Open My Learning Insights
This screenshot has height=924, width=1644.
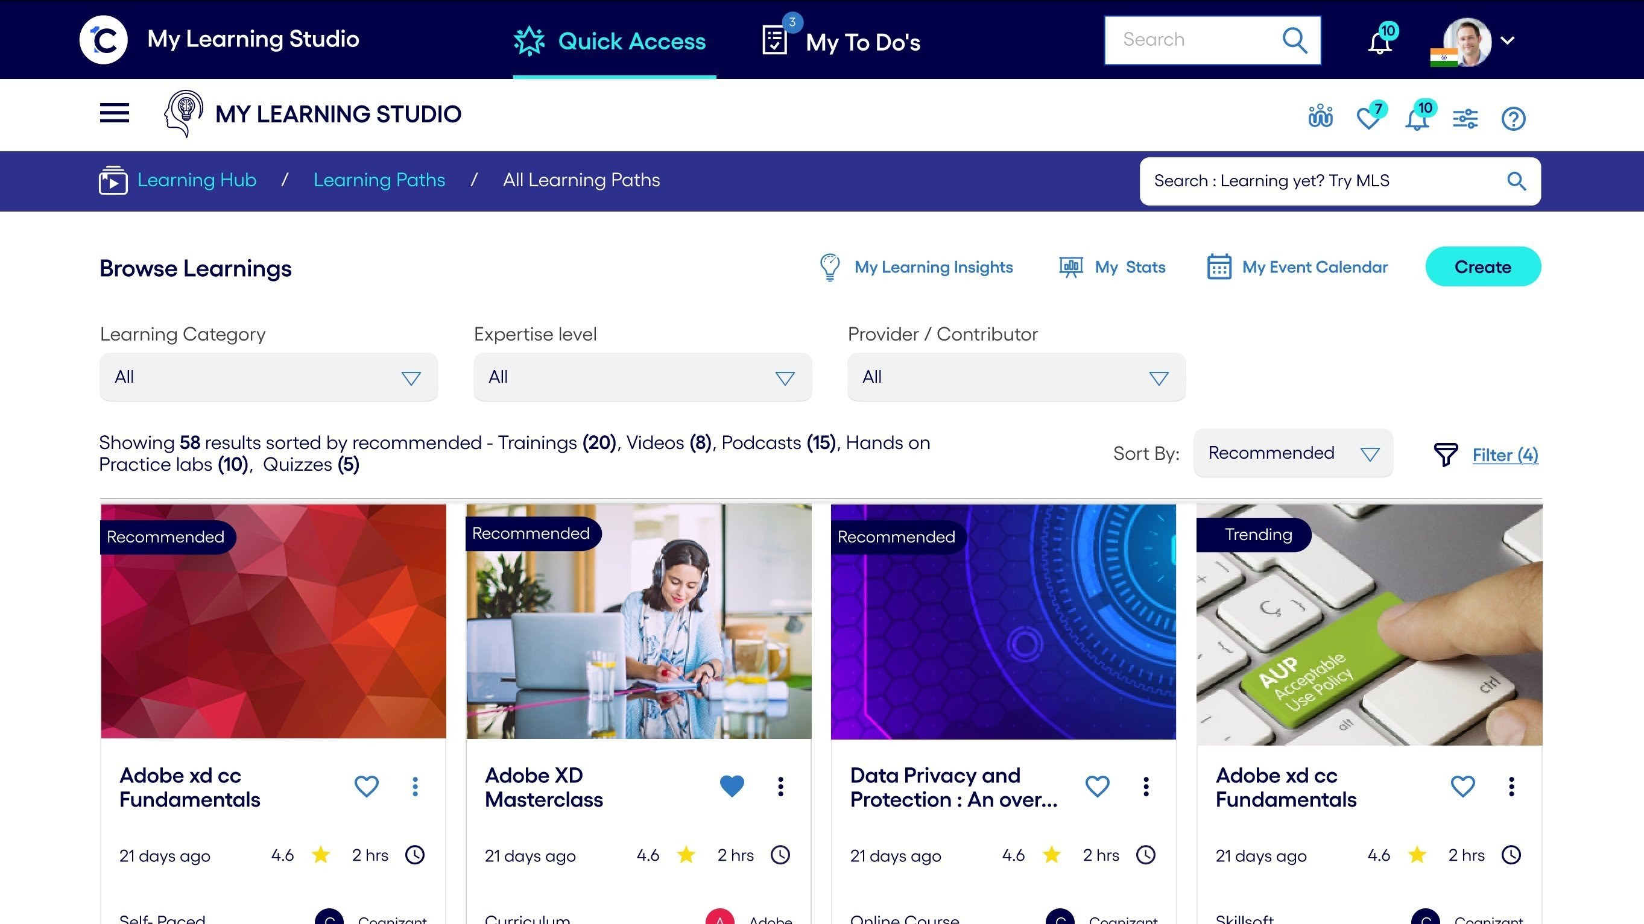coord(933,267)
